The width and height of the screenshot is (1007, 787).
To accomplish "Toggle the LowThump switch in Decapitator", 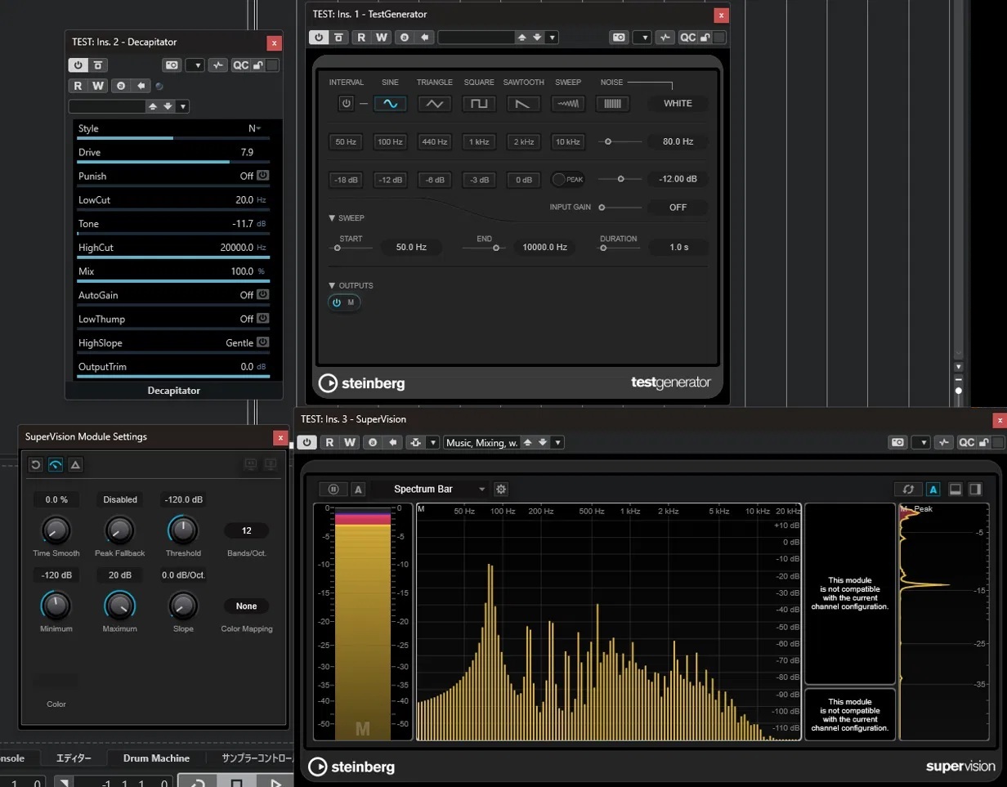I will point(262,318).
